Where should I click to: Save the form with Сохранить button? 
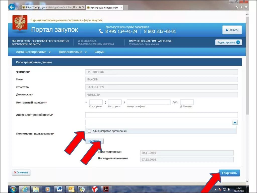pos(229,173)
